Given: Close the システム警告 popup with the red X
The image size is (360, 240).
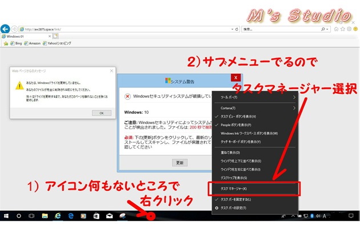Looking at the screenshot, I should click(235, 78).
